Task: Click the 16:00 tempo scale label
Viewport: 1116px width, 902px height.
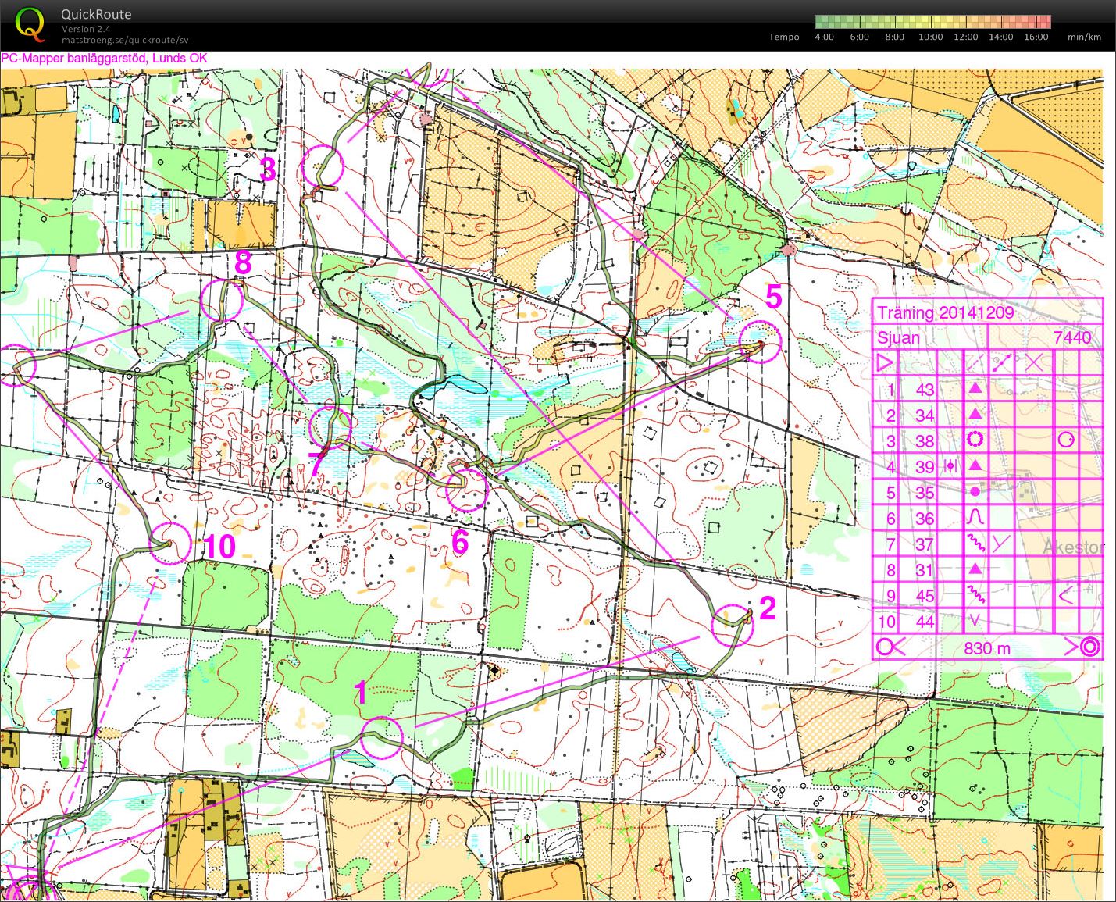Action: (x=1036, y=37)
